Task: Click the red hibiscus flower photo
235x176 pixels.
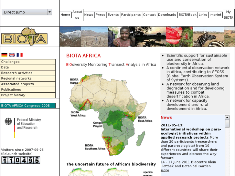Action: tap(179, 37)
